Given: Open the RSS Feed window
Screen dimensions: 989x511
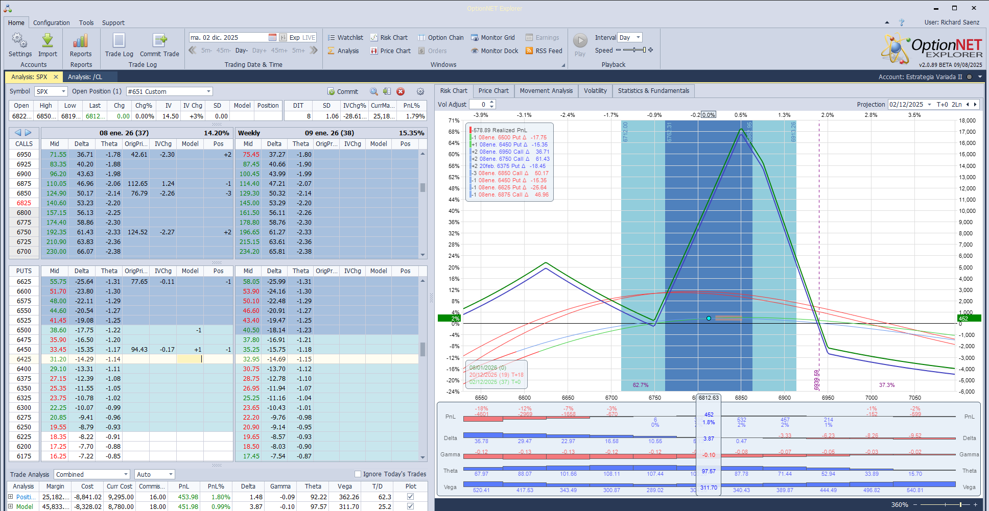Looking at the screenshot, I should click(x=544, y=51).
